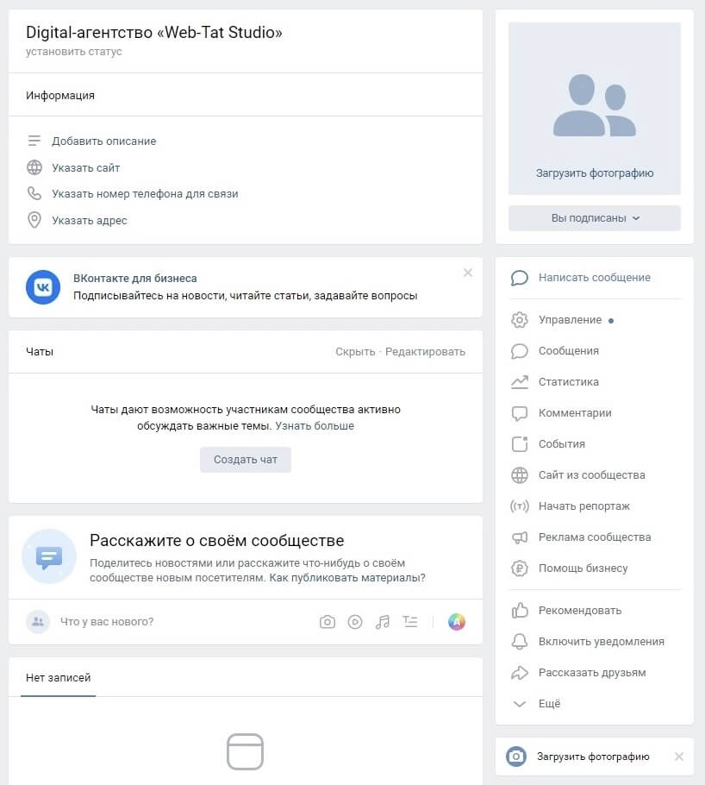Click the Рассказать друзьям text
The width and height of the screenshot is (705, 785).
tap(592, 672)
